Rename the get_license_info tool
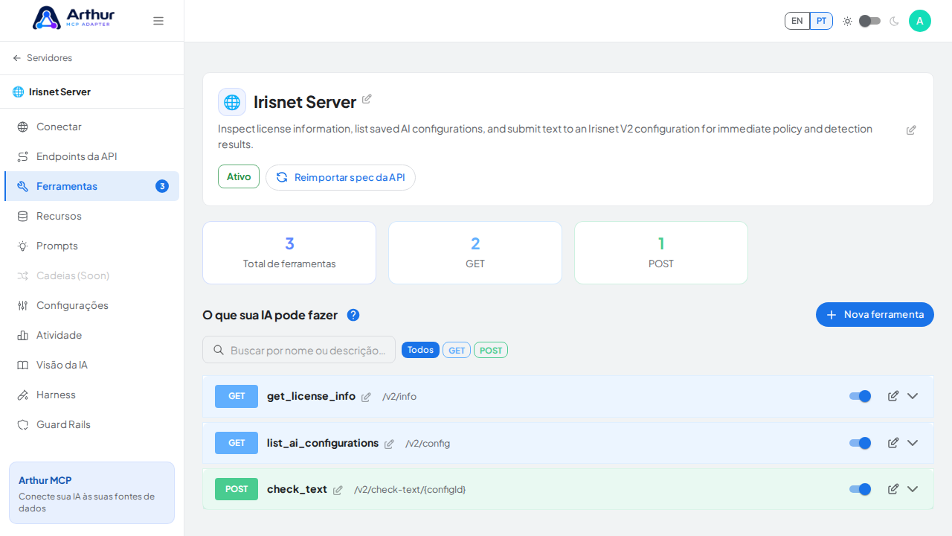This screenshot has height=536, width=952. pos(366,398)
